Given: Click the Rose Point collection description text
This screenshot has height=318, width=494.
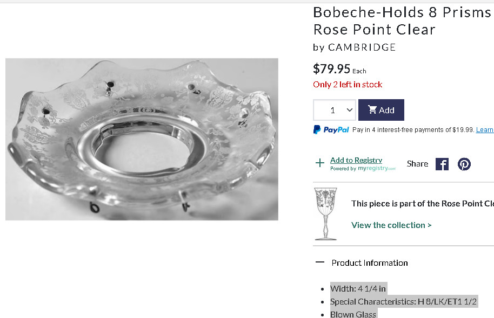Looking at the screenshot, I should pyautogui.click(x=423, y=204).
